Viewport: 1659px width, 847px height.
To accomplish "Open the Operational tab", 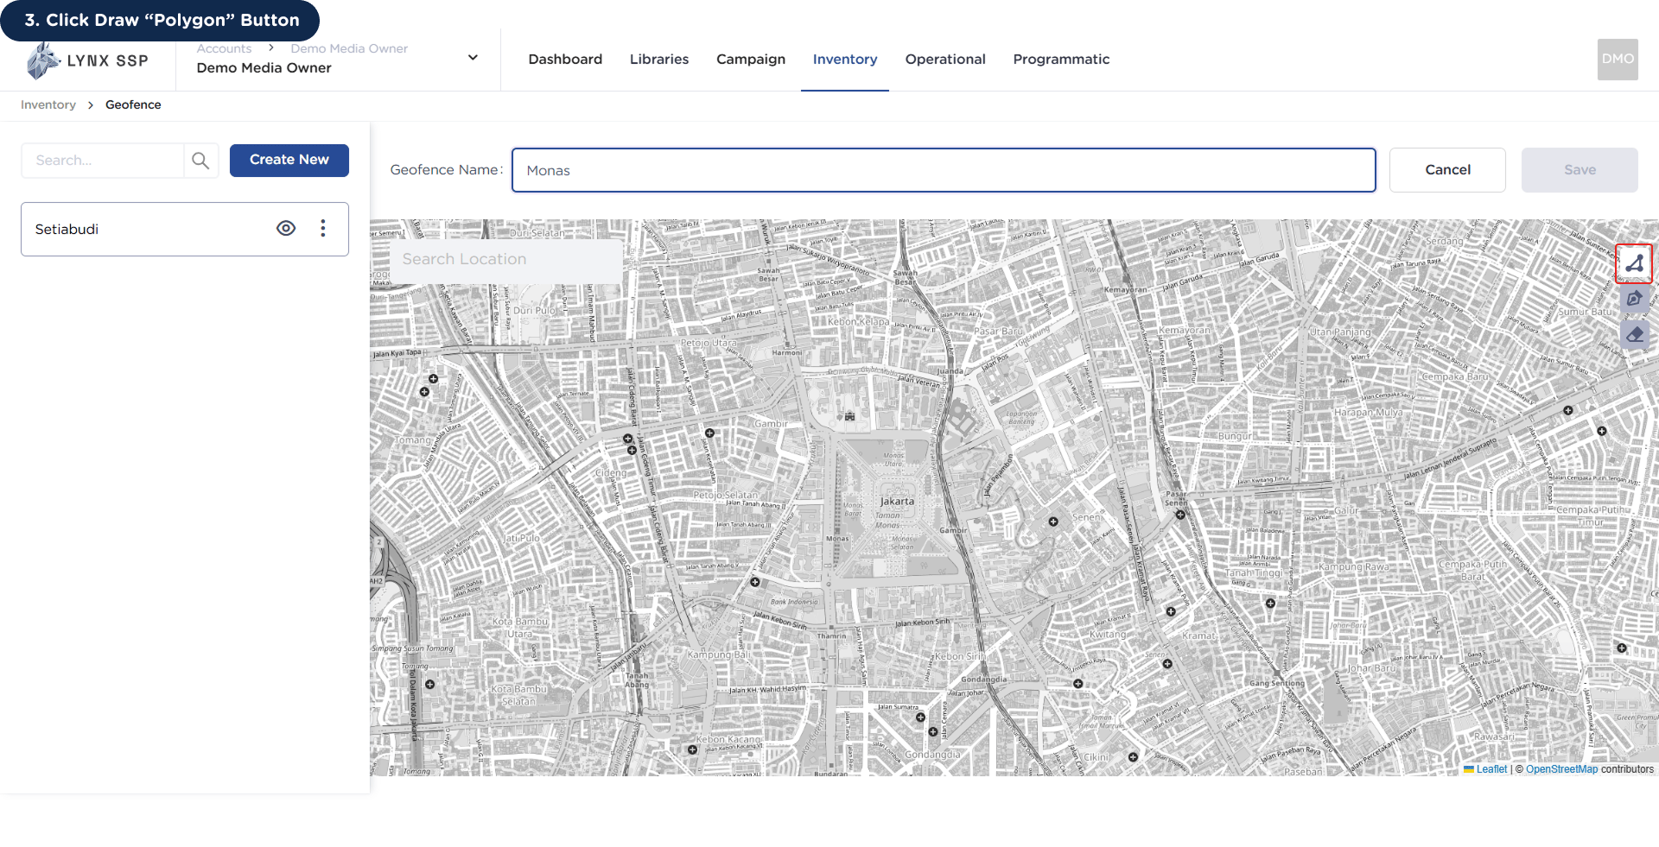I will (945, 59).
